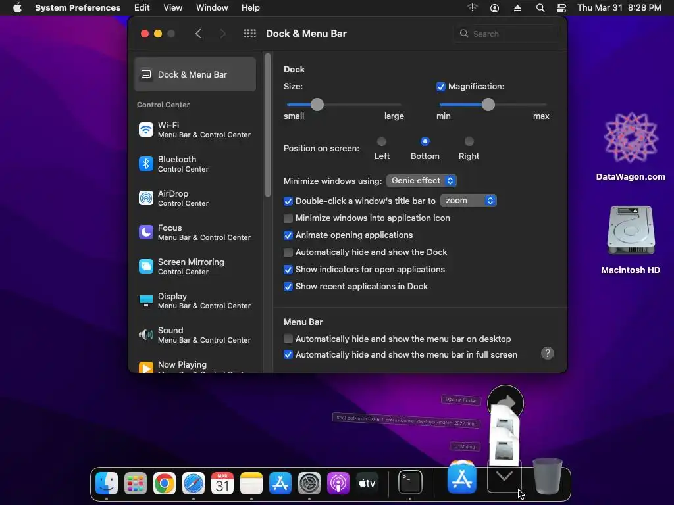This screenshot has height=505, width=674.
Task: Click the sidebar scrollbar
Action: [268, 124]
